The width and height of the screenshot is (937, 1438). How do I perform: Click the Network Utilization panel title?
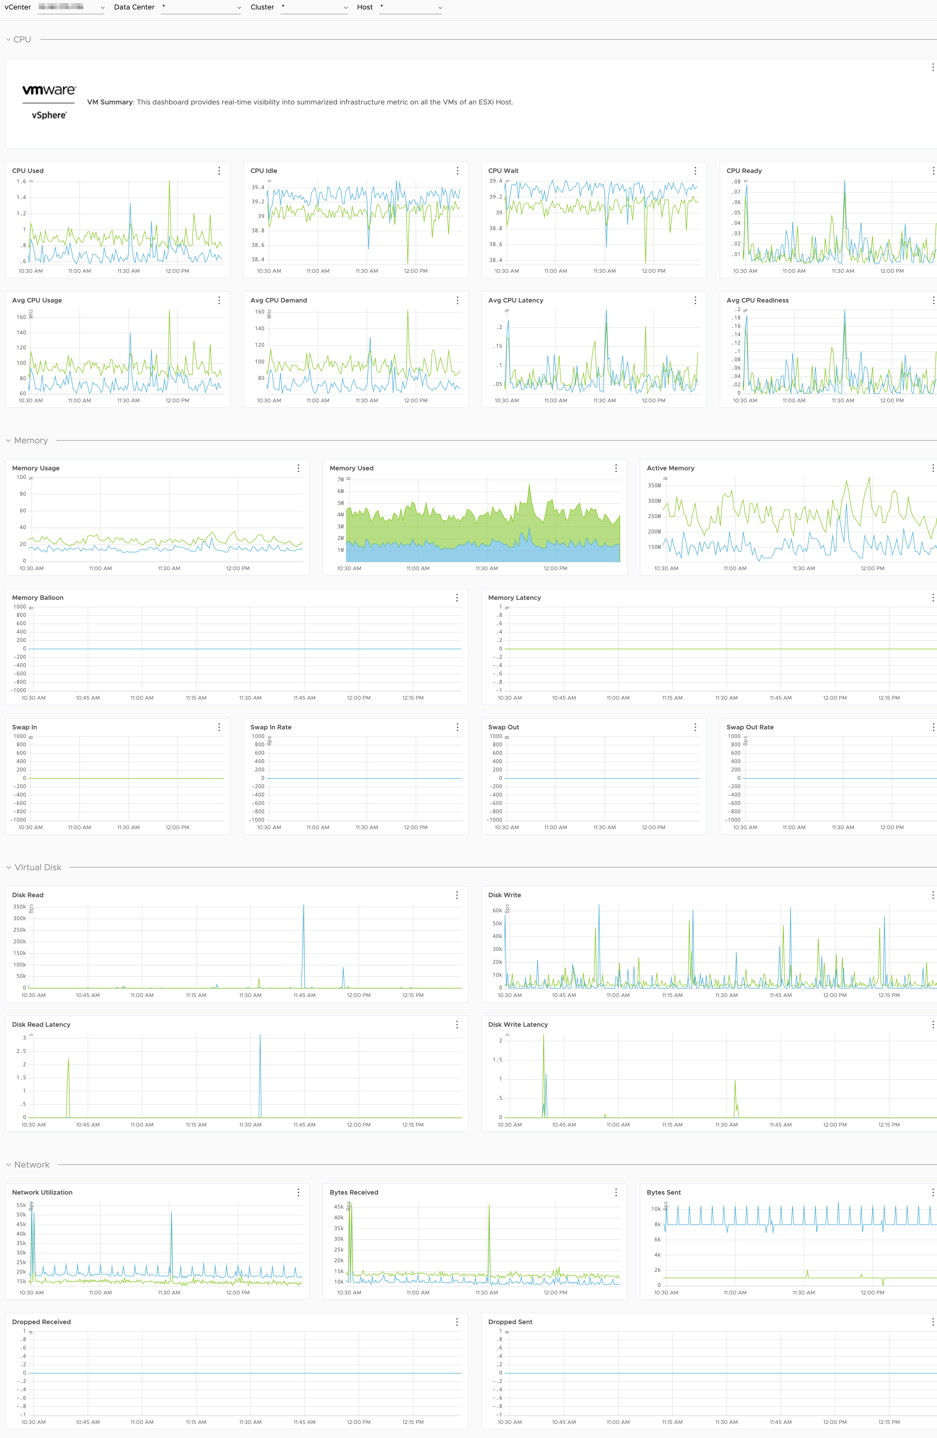coord(42,1192)
